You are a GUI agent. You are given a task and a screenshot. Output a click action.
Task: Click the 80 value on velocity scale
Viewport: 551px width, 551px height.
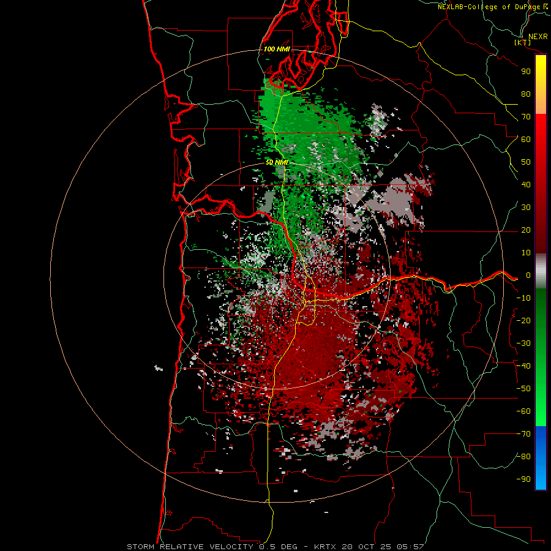[526, 94]
